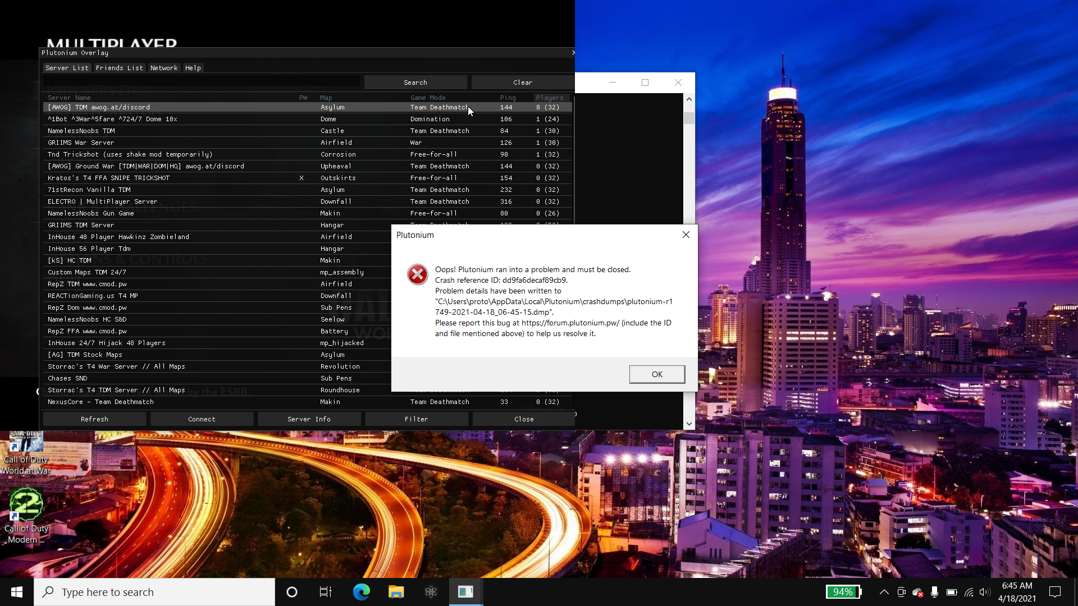
Task: Click the taskbar search box
Action: point(154,592)
